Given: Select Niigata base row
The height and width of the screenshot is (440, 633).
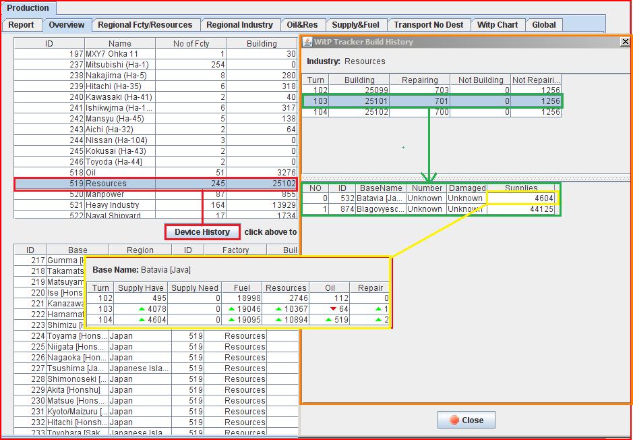Looking at the screenshot, I should (x=156, y=347).
